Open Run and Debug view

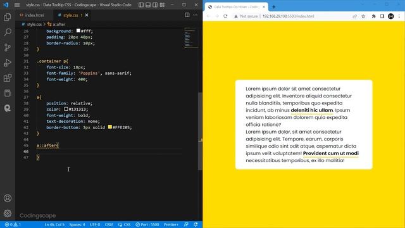tap(8, 63)
